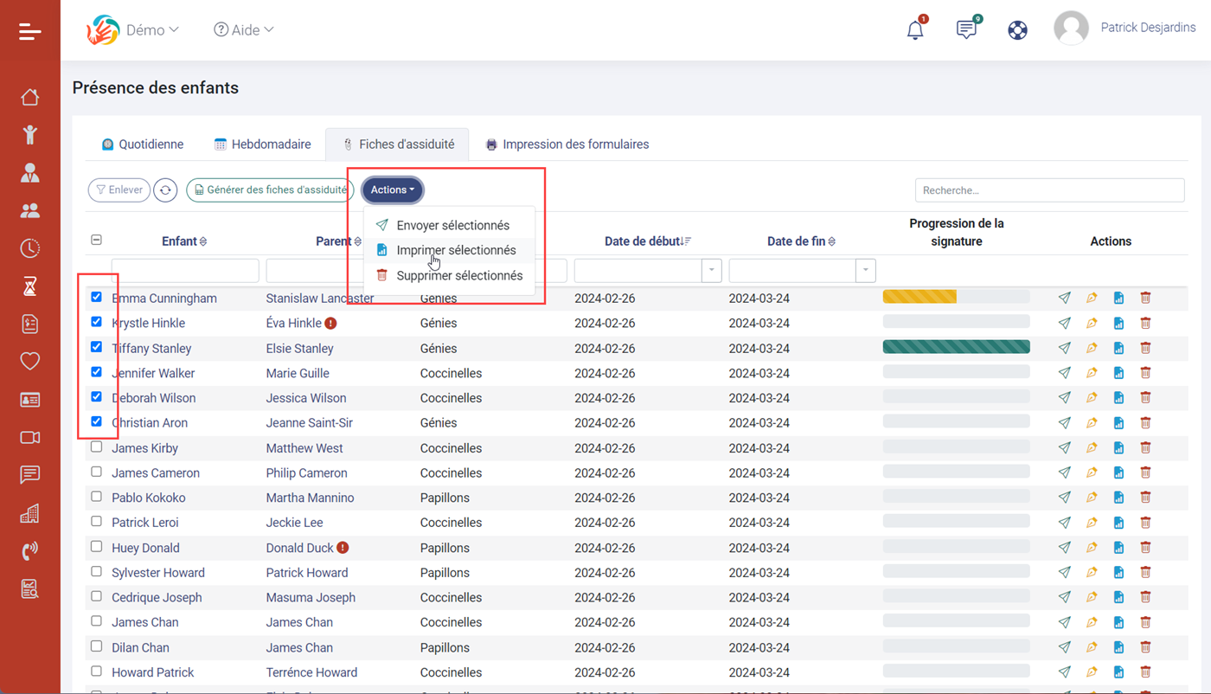Send Emma Cunningham's attendance sheet
1211x694 pixels.
[x=1065, y=298]
